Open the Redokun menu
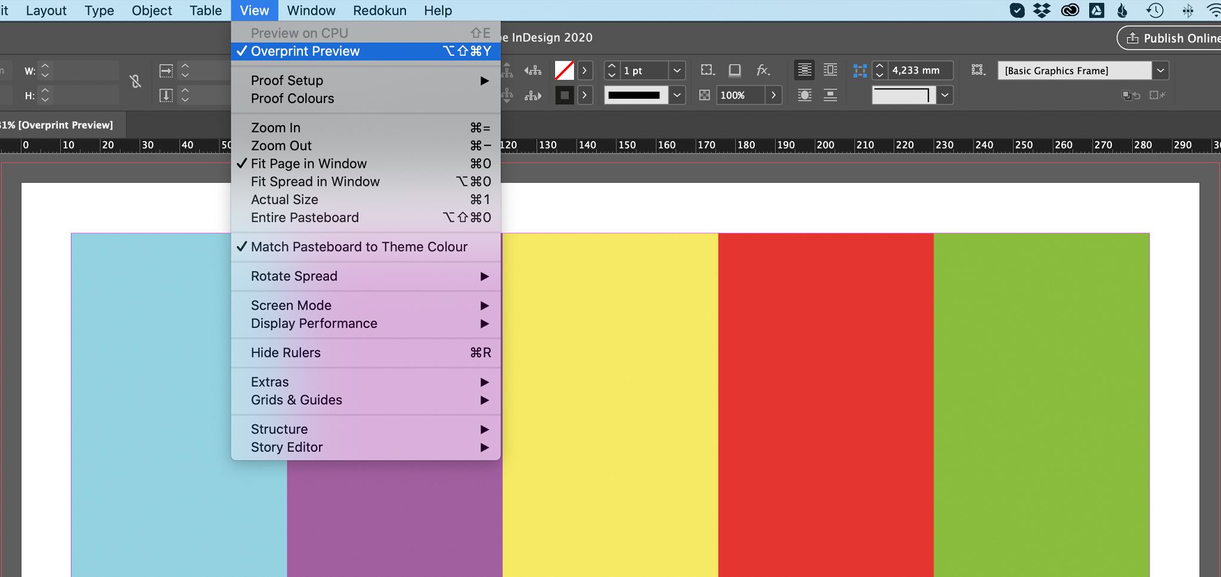Image resolution: width=1221 pixels, height=577 pixels. pos(379,10)
